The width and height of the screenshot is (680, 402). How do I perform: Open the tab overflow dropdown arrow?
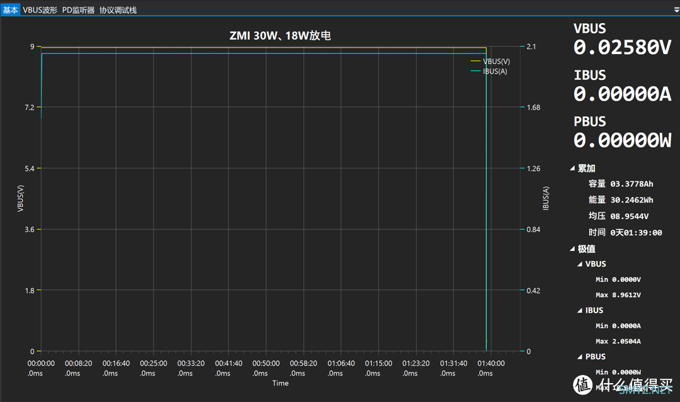tap(676, 10)
